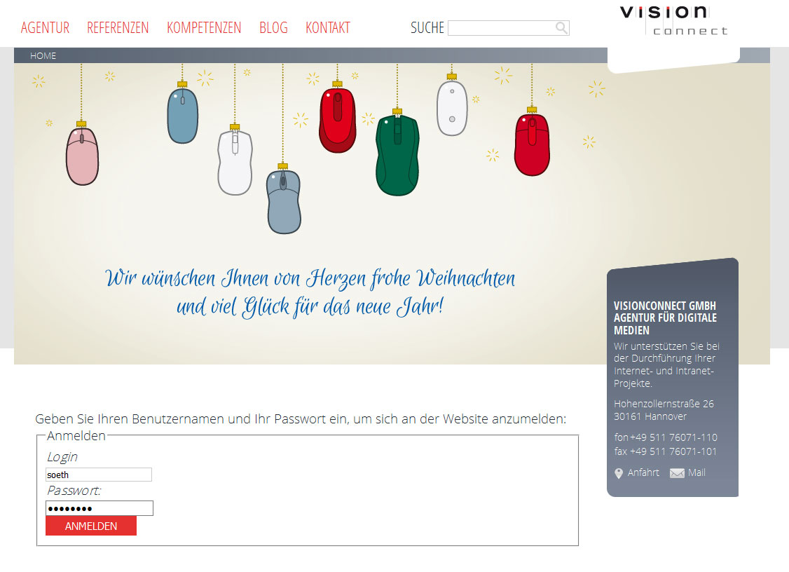789x572 pixels.
Task: Click the Mail envelope icon
Action: (x=677, y=473)
